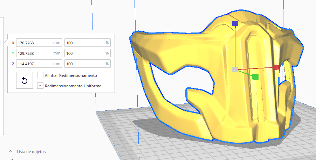Screen dimensions: 316x160
Task: Enable Alinhar Redimensionamento checkbox
Action: tap(40, 75)
